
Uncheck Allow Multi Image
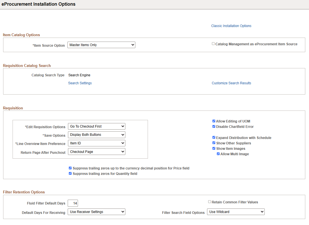coord(218,154)
